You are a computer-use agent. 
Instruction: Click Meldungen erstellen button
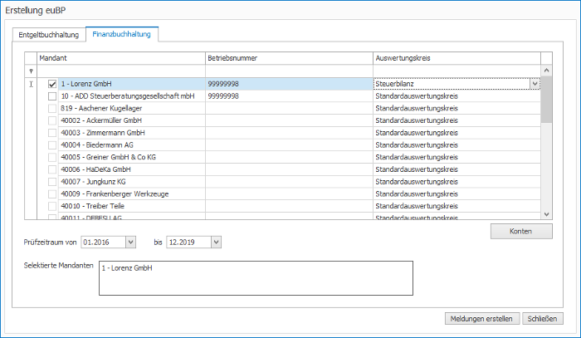pyautogui.click(x=481, y=319)
